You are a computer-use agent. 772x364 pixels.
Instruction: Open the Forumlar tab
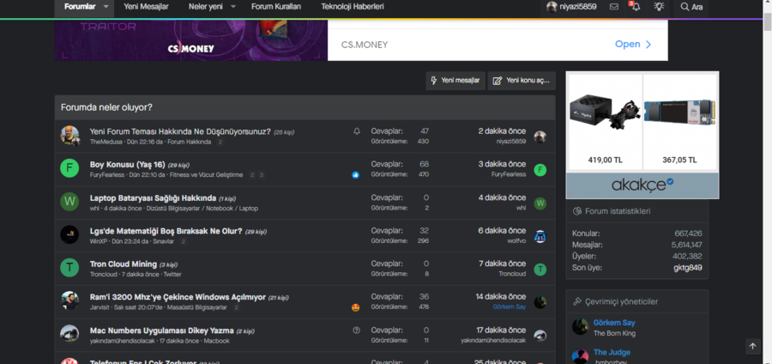click(x=80, y=7)
